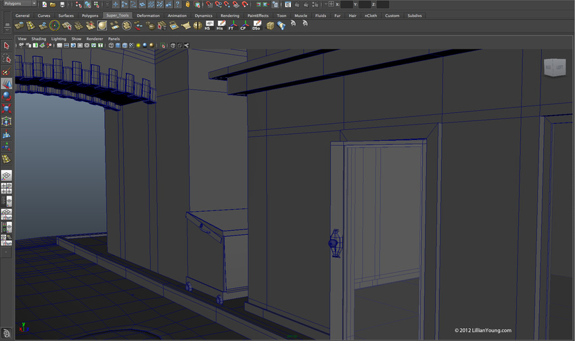Activate the Paint Selection tool
The width and height of the screenshot is (575, 341).
(x=6, y=71)
